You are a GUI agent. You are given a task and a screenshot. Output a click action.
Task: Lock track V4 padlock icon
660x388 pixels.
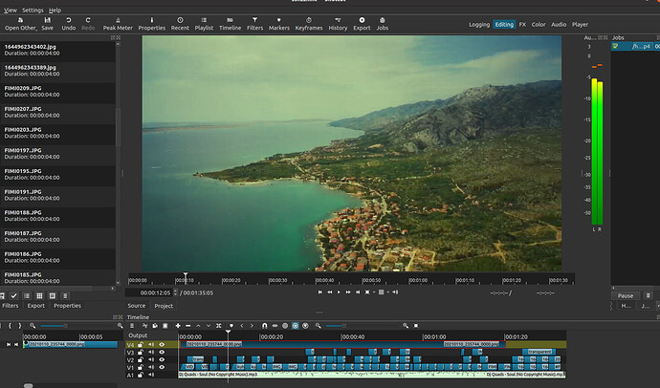point(141,345)
